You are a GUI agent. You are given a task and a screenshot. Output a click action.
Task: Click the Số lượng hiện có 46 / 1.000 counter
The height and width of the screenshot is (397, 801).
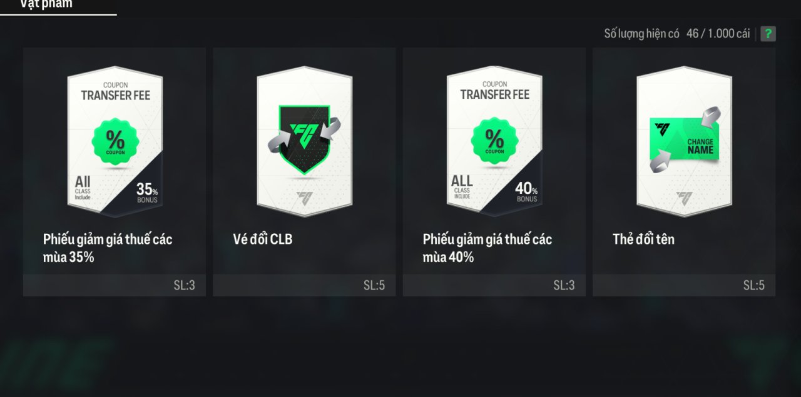pyautogui.click(x=677, y=34)
